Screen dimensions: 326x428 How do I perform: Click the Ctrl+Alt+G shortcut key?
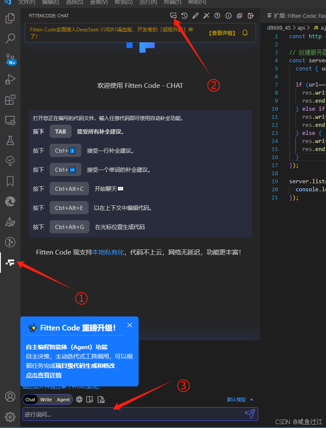[x=70, y=227]
